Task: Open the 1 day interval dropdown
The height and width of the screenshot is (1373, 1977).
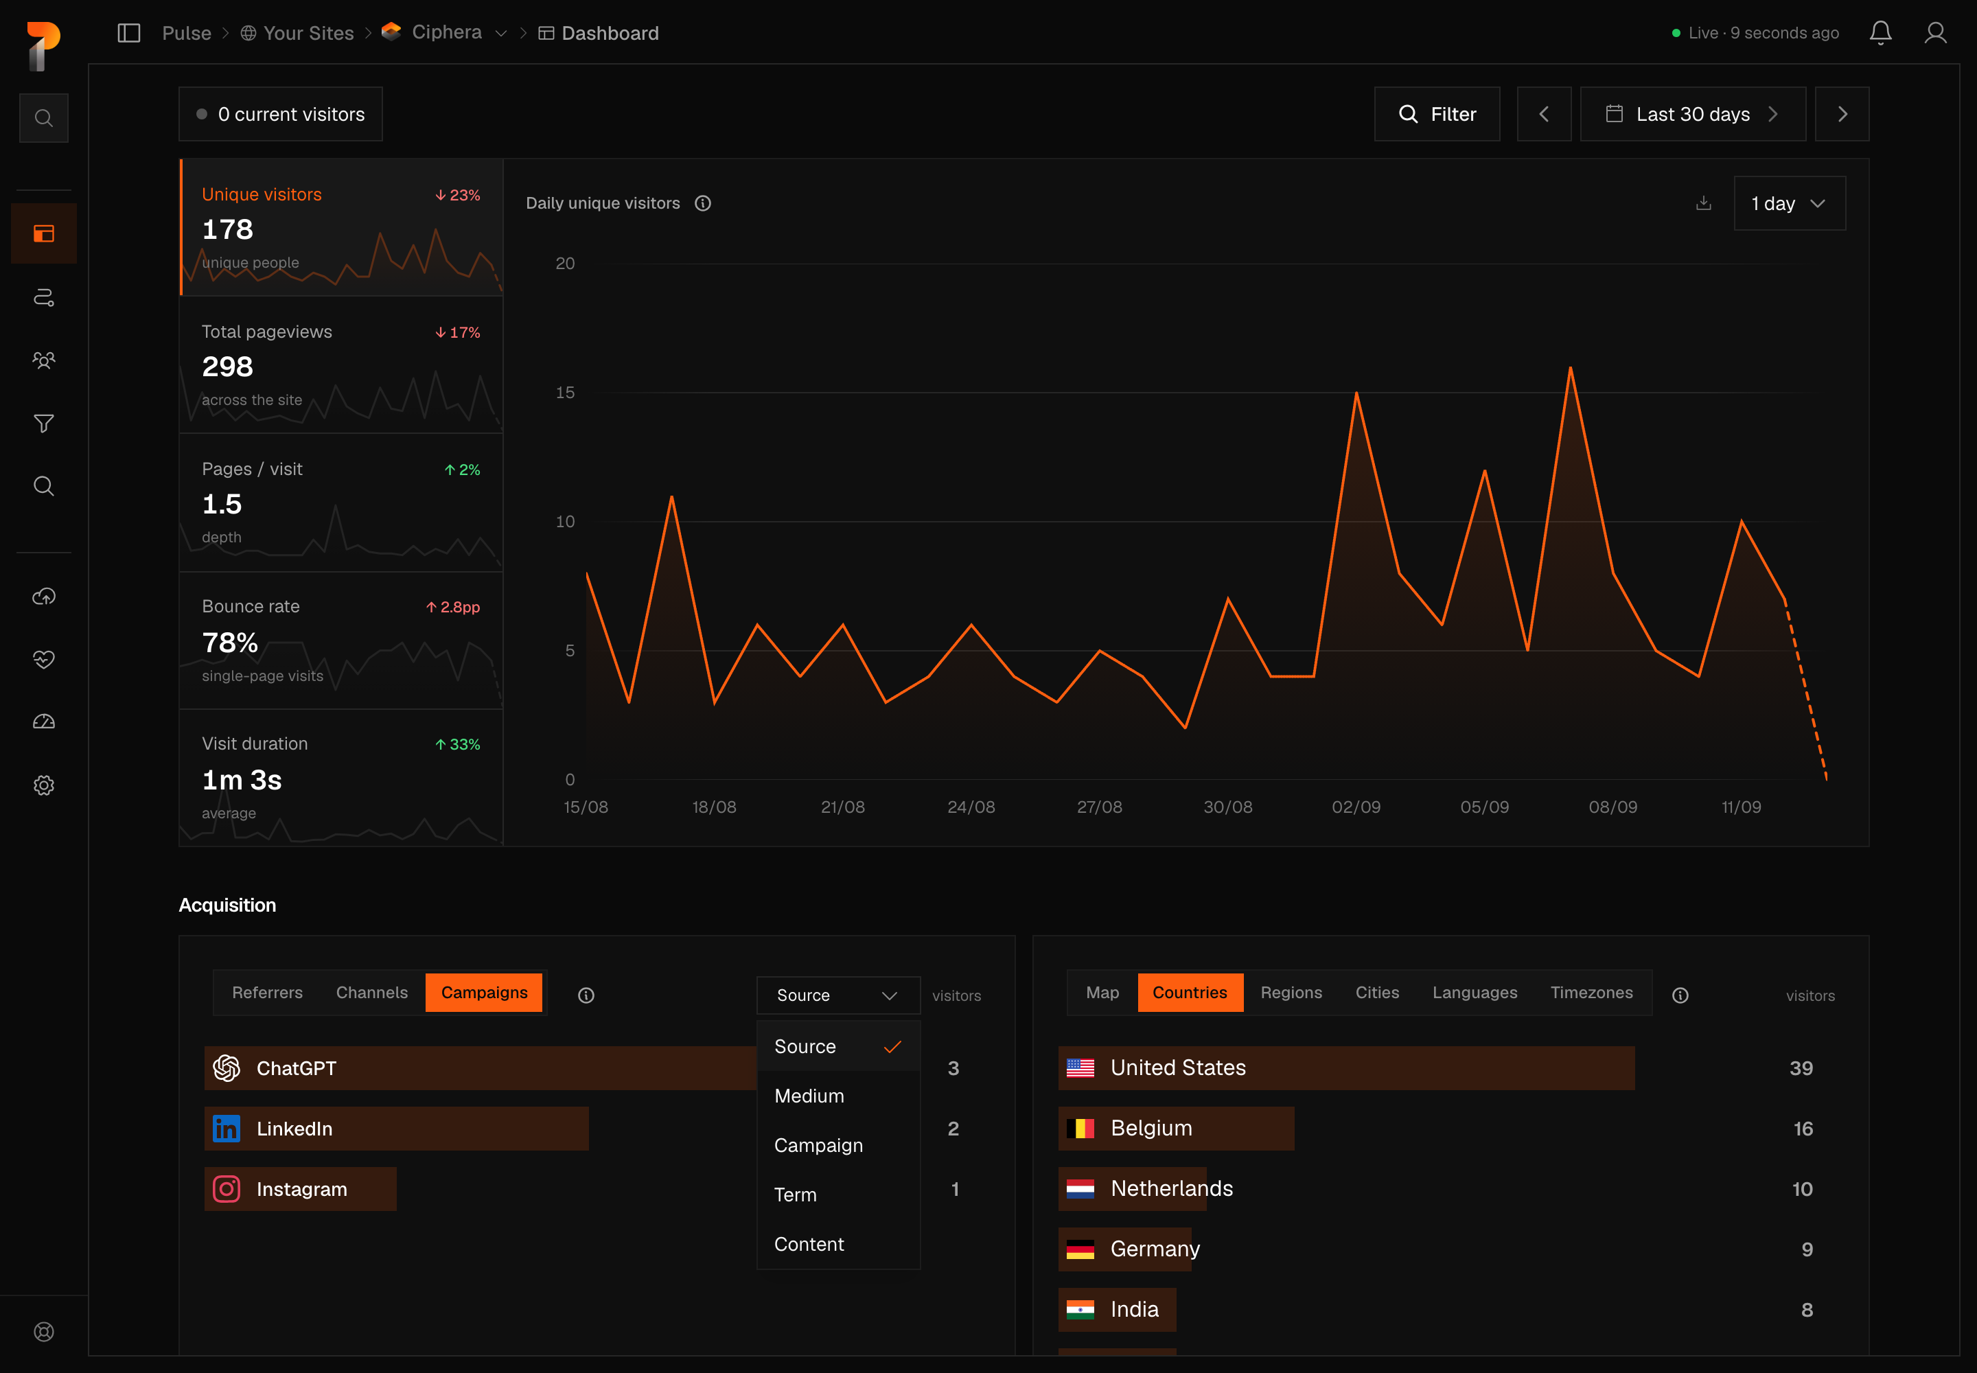Action: coord(1790,204)
